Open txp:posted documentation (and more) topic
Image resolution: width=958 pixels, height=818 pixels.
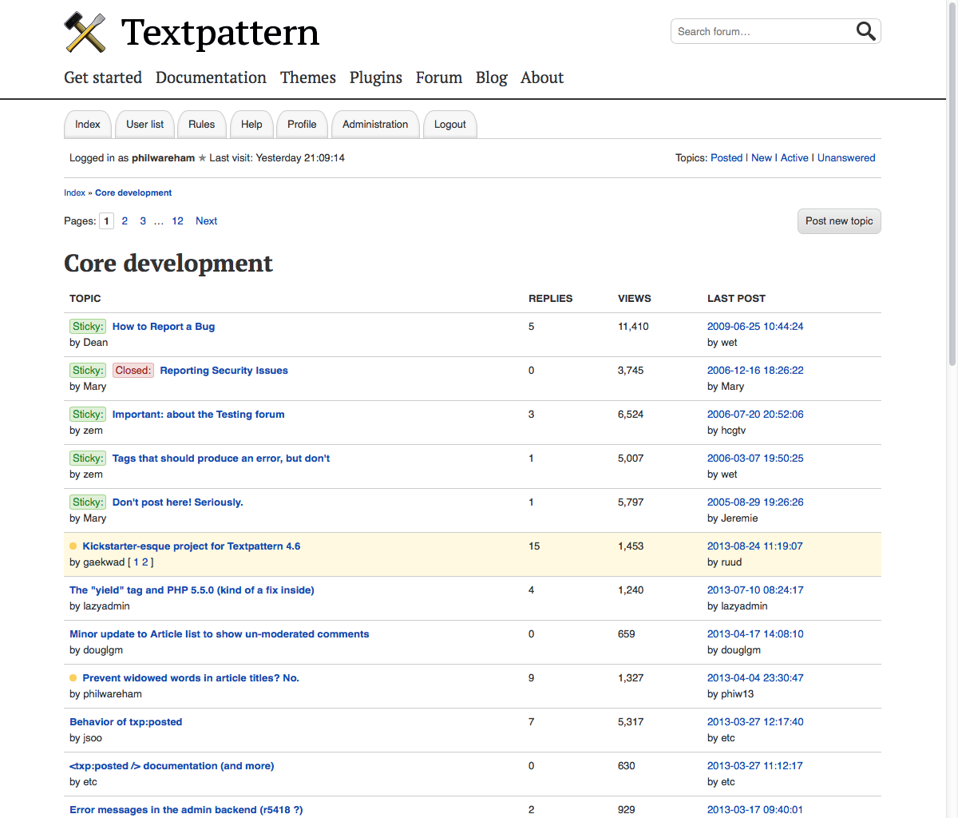(172, 766)
